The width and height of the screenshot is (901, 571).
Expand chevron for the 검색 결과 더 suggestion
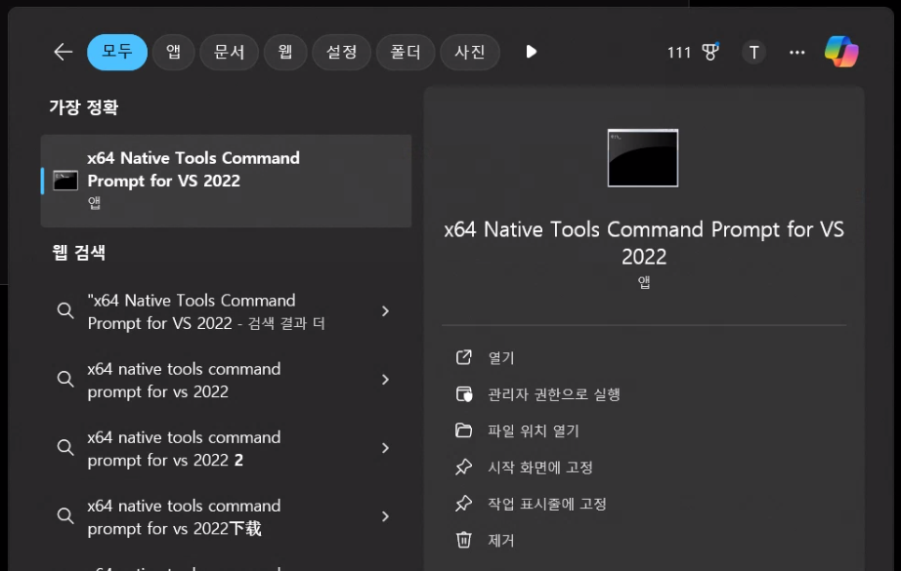point(386,311)
